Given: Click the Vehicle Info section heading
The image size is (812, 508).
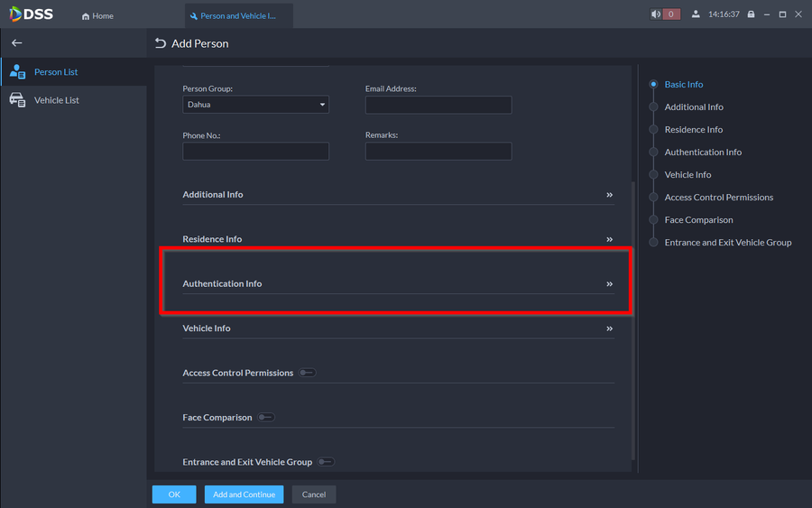Looking at the screenshot, I should coord(207,328).
